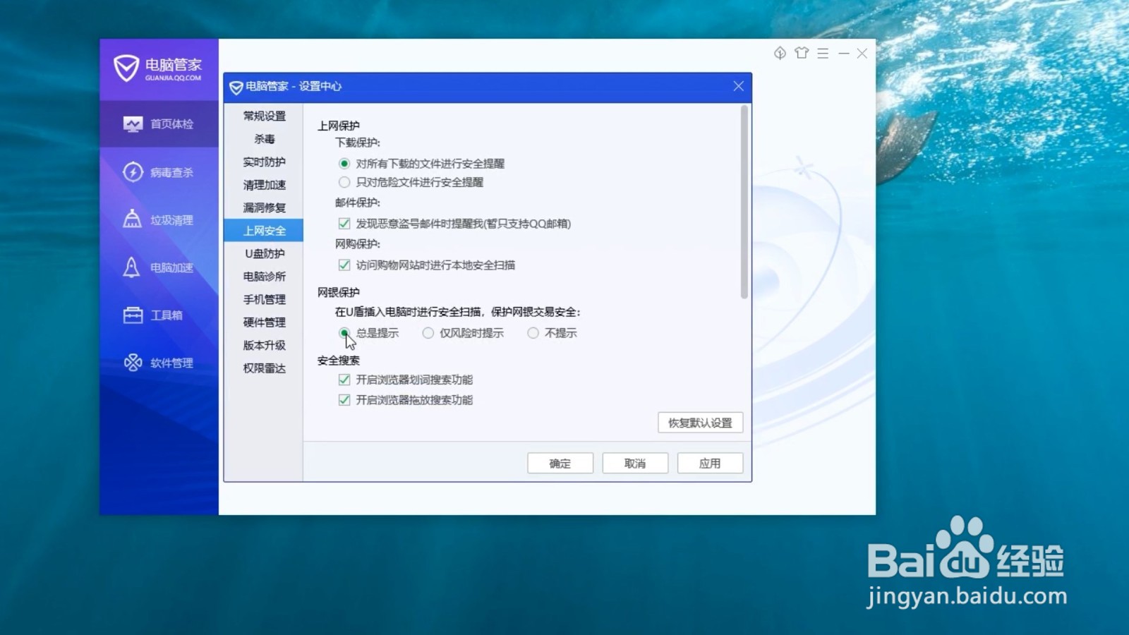
Task: Open 手机管理 settings tab
Action: [x=264, y=299]
